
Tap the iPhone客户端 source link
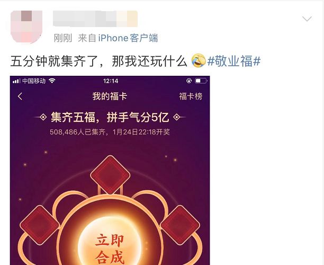[128, 38]
